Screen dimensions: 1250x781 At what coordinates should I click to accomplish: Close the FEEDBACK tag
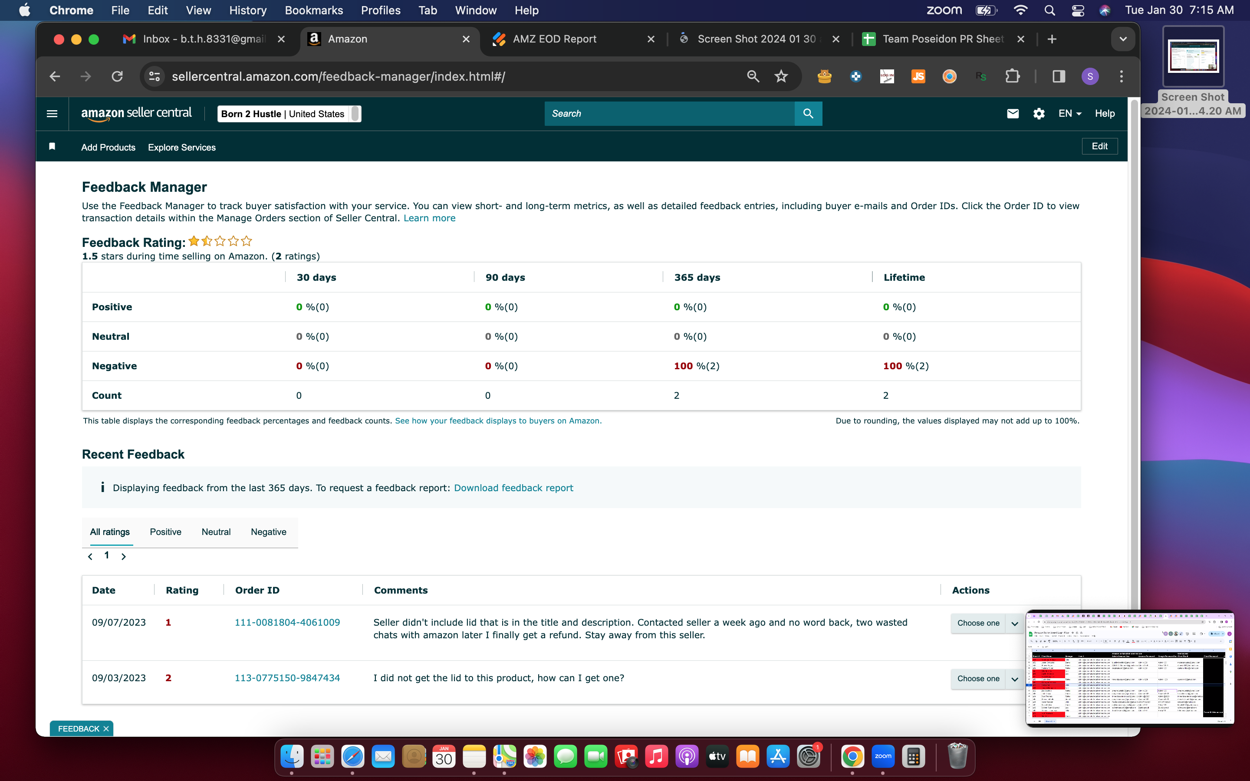point(106,729)
